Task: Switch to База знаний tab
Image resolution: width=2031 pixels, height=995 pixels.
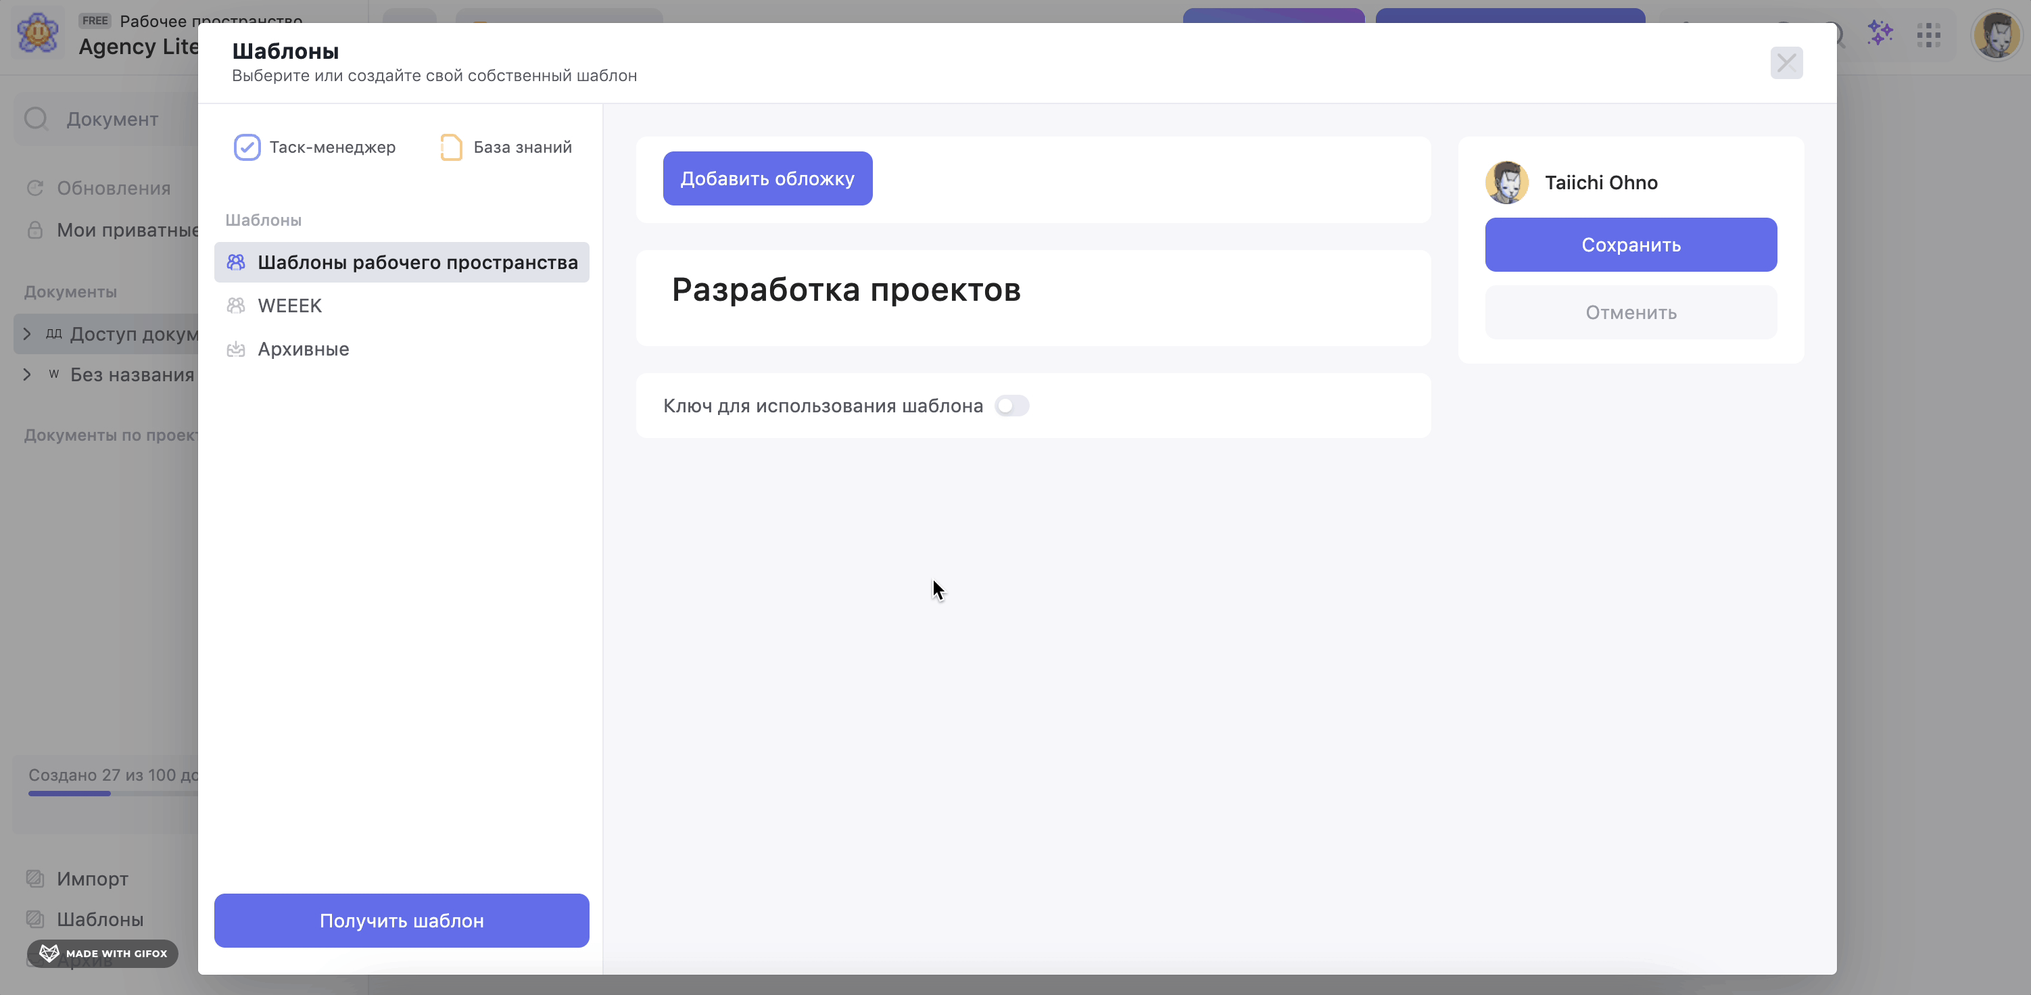Action: 506,147
